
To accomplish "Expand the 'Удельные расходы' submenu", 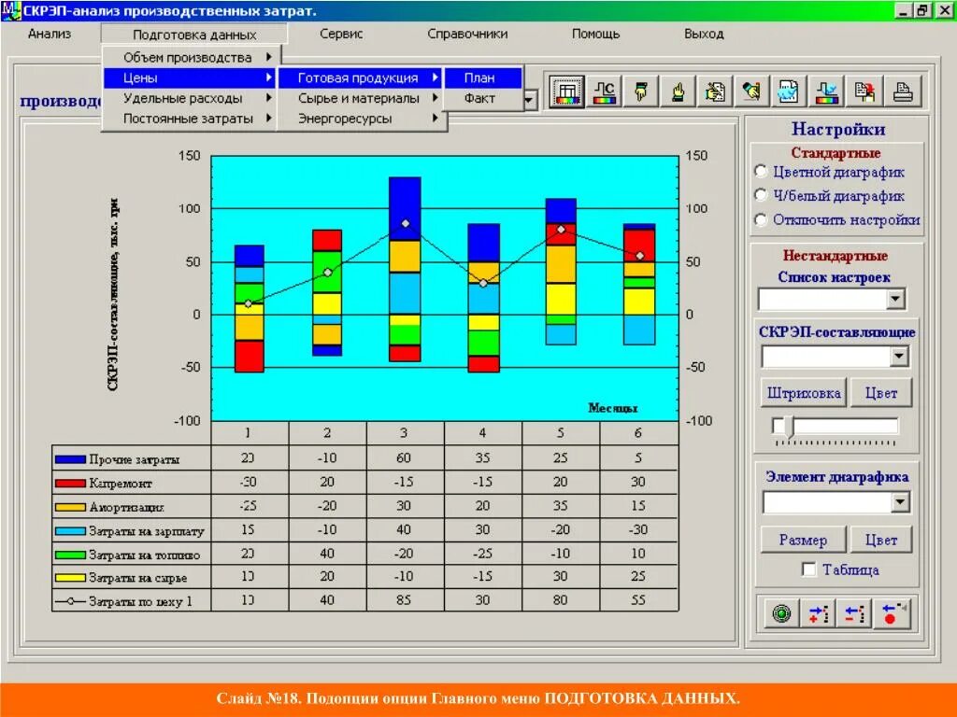I will 193,98.
